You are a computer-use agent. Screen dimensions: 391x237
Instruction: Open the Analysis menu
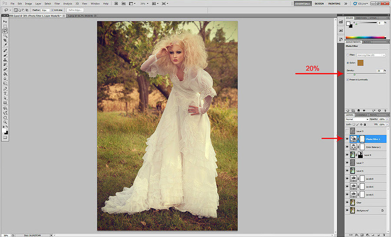68,4
